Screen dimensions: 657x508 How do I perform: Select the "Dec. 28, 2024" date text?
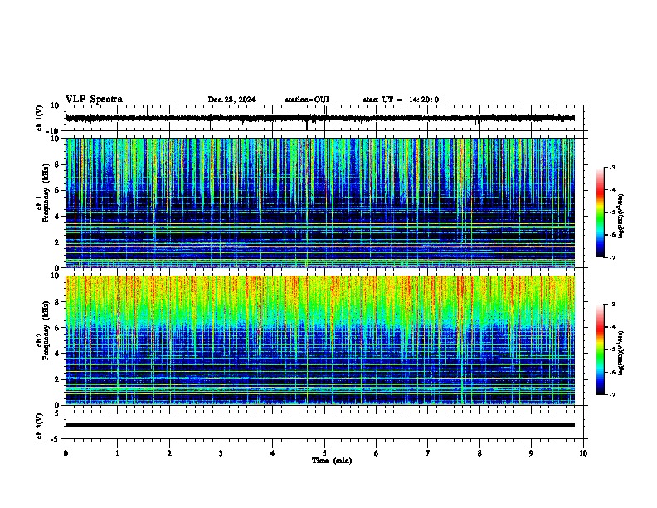coord(231,100)
